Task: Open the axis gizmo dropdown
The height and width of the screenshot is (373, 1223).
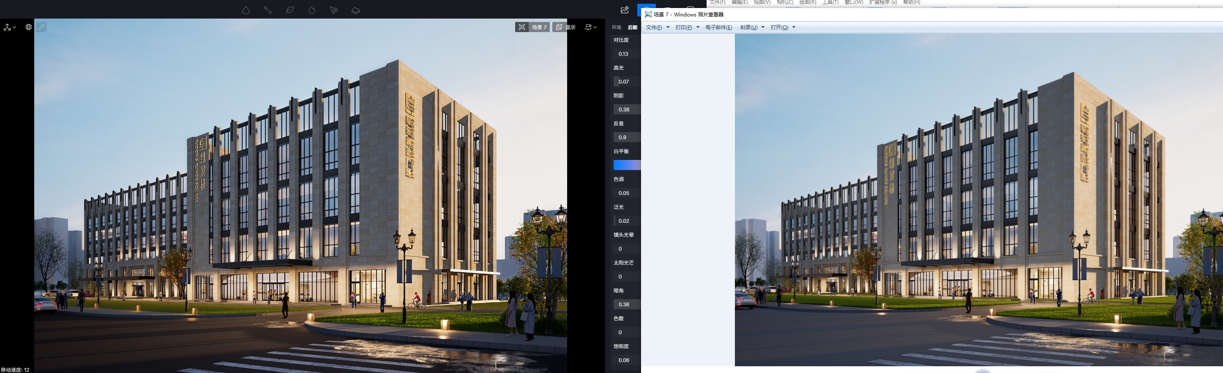Action: coord(10,27)
